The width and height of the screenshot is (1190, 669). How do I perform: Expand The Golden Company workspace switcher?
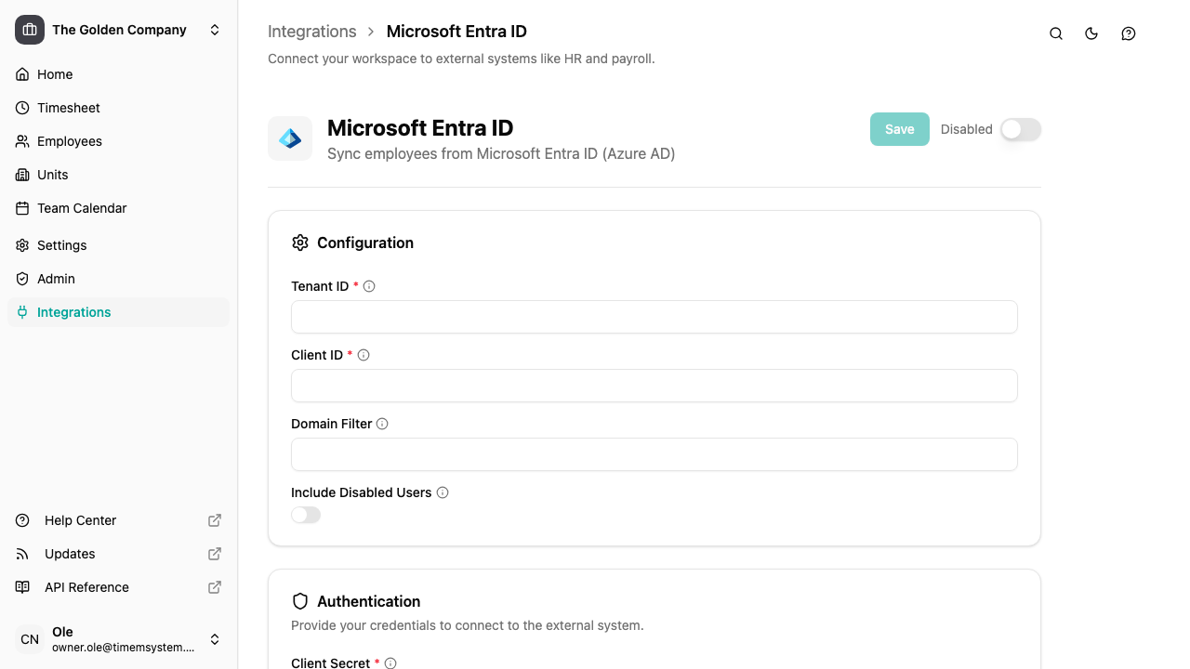[x=215, y=30]
